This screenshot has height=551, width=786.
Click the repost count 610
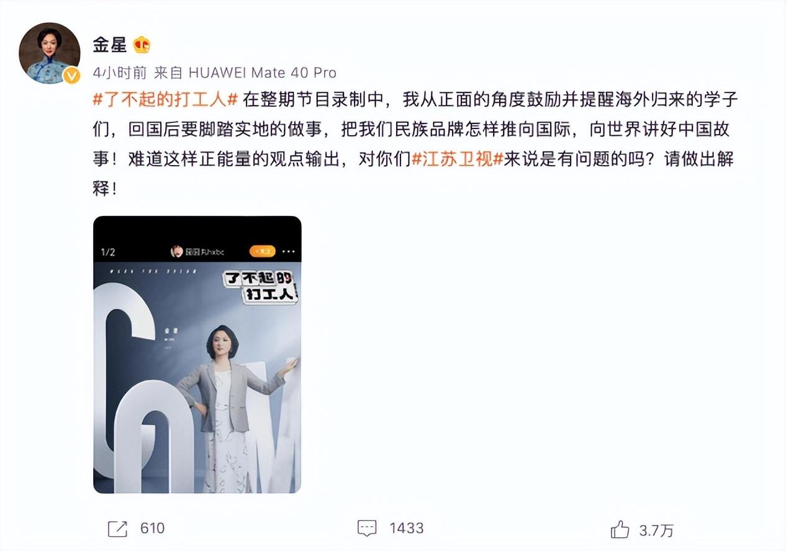click(x=153, y=529)
